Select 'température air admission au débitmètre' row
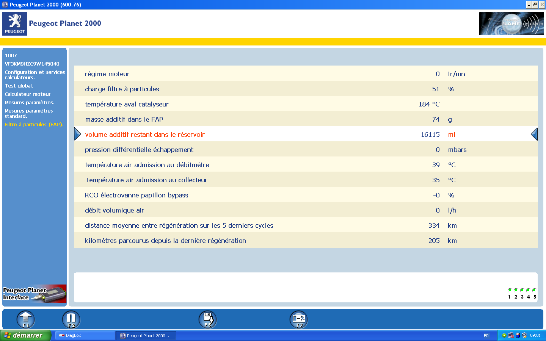This screenshot has height=341, width=546. (306, 164)
